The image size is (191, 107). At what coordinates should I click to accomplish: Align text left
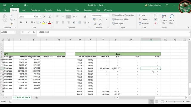pos(57,22)
